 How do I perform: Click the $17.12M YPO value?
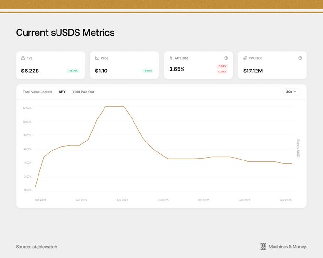[253, 71]
